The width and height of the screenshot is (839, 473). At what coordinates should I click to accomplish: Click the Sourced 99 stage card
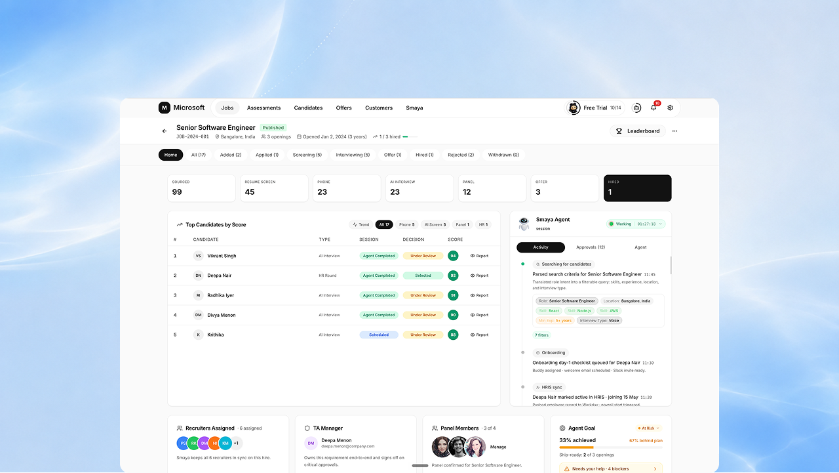201,188
